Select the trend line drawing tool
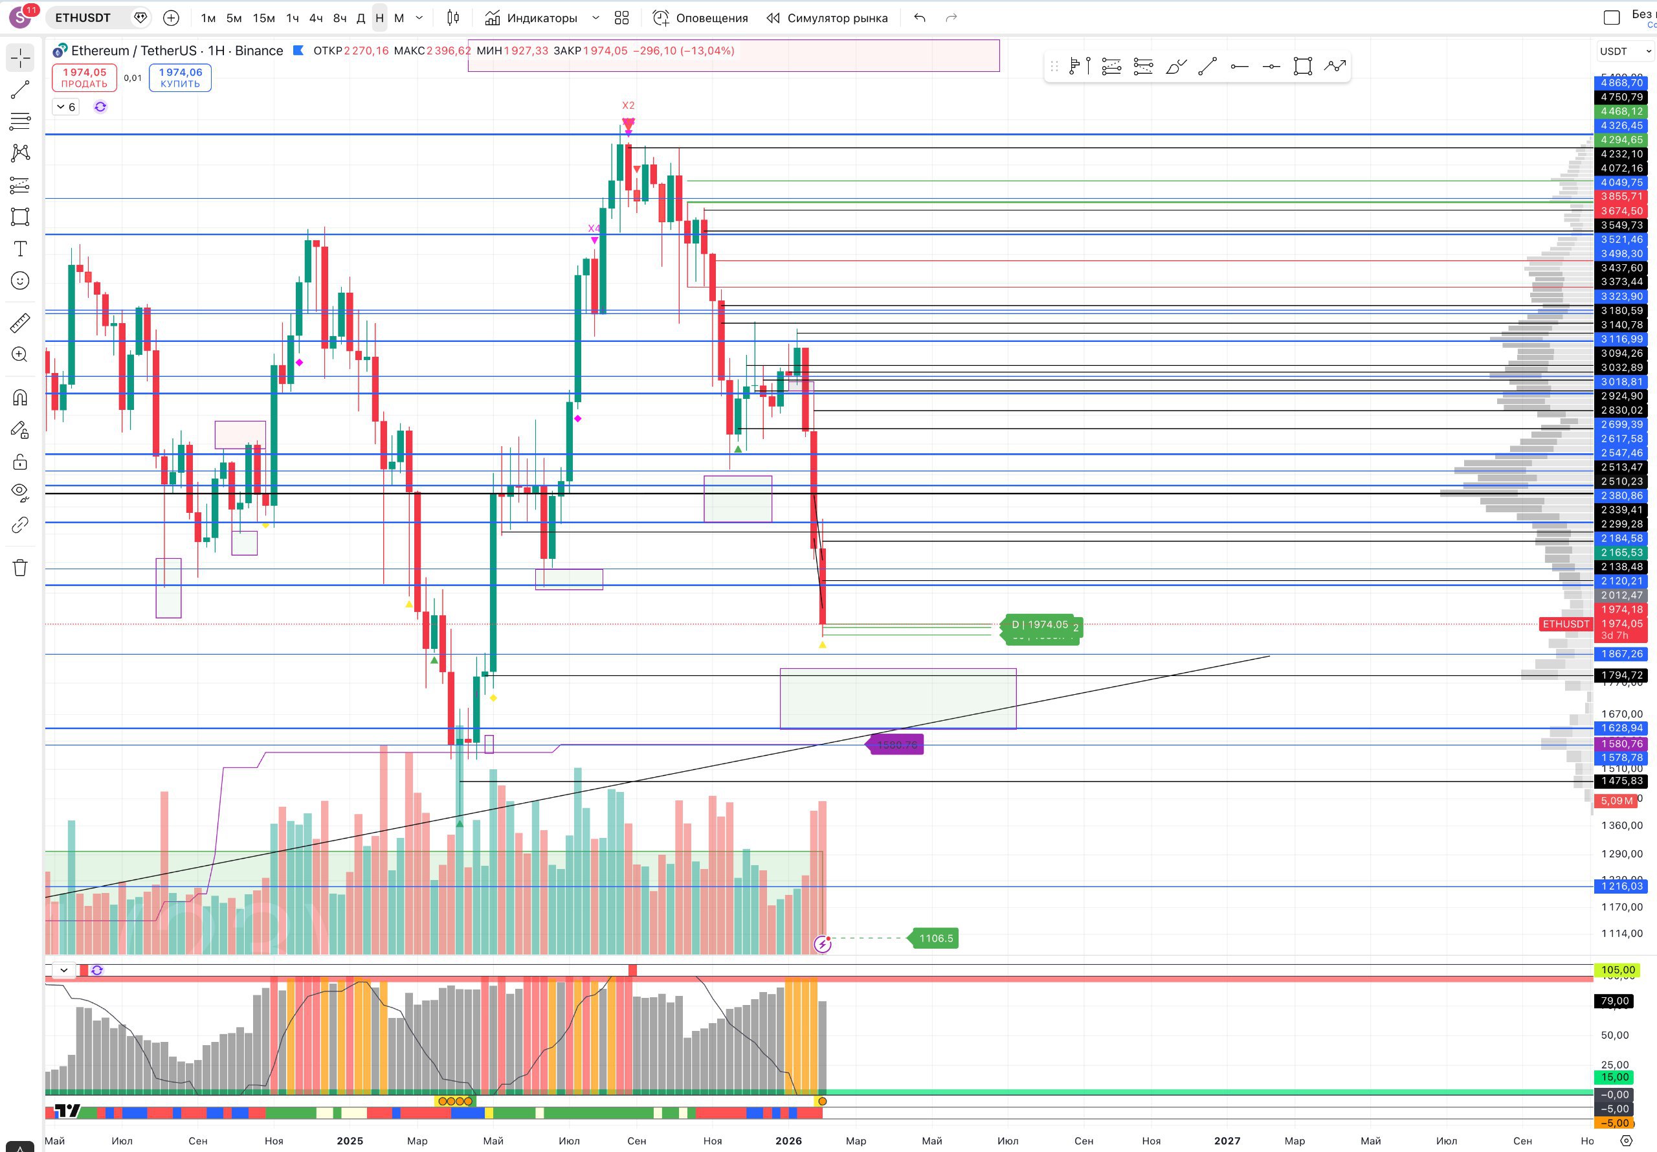Image resolution: width=1657 pixels, height=1152 pixels. tap(20, 89)
